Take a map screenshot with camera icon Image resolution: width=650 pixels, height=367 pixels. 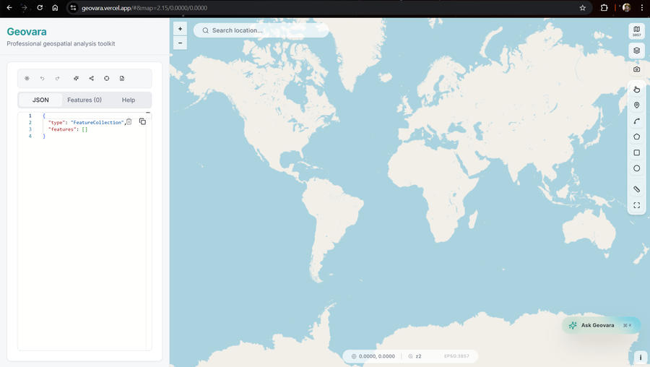pos(637,69)
